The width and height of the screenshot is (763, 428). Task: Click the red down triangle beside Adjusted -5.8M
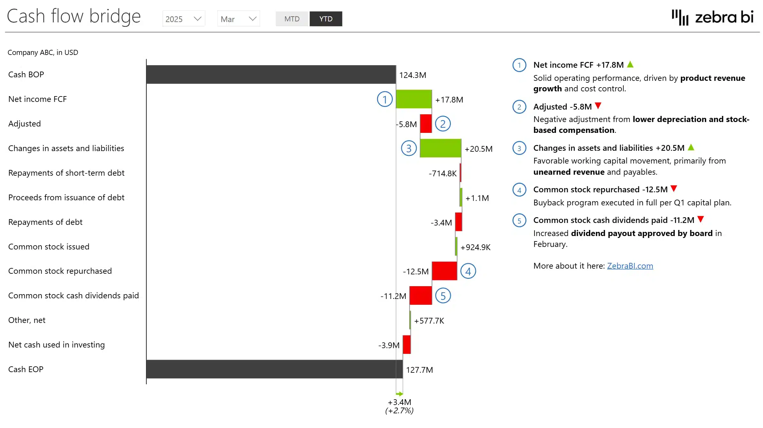598,106
